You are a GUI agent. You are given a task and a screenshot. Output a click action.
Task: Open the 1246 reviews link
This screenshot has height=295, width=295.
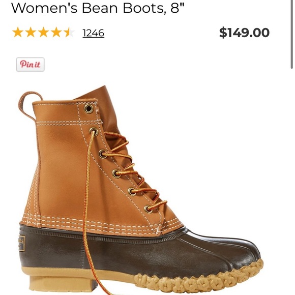(93, 33)
